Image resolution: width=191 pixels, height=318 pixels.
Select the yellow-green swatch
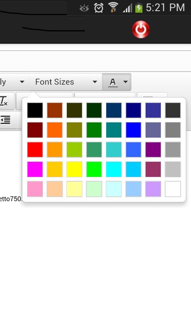(x=74, y=149)
